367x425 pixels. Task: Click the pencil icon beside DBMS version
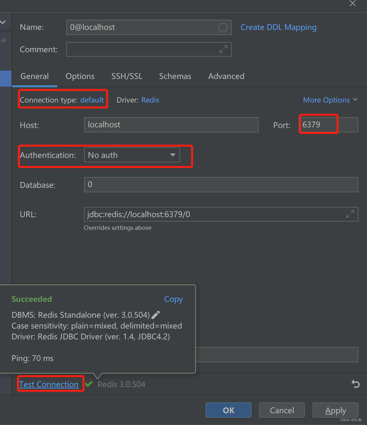[x=156, y=315]
